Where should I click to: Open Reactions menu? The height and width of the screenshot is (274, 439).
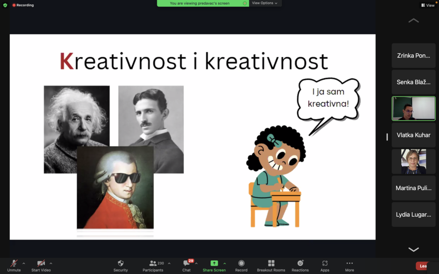300,265
